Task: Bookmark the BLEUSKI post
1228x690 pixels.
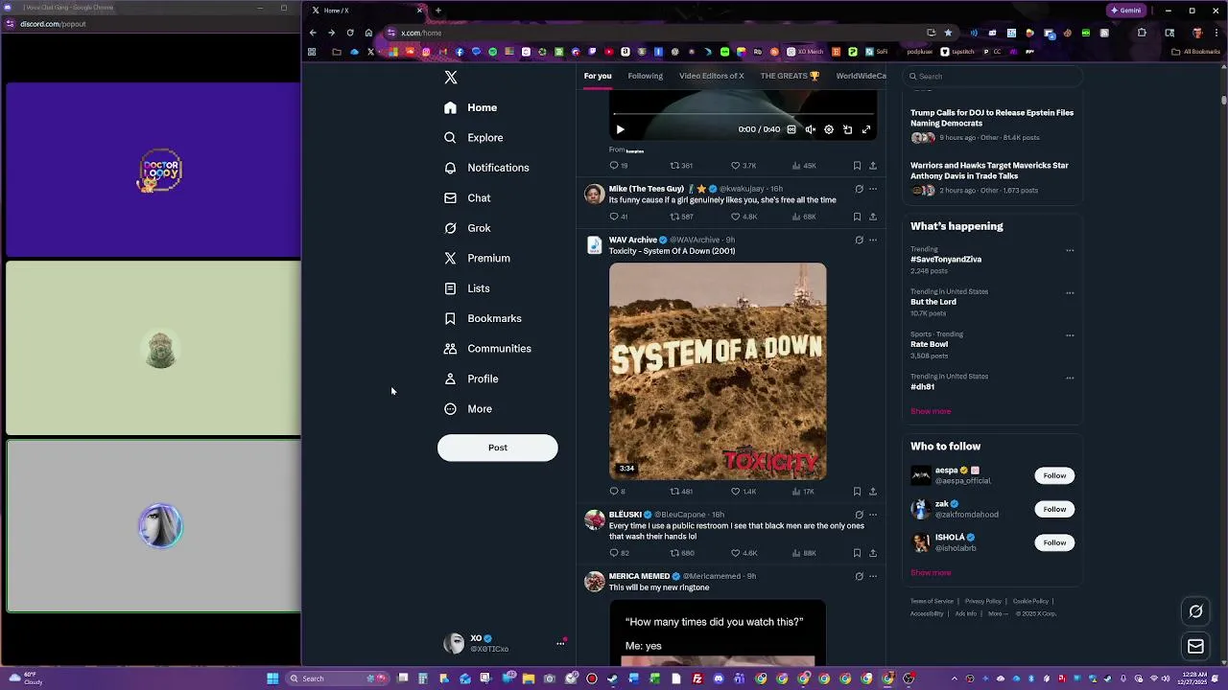Action: 858,553
